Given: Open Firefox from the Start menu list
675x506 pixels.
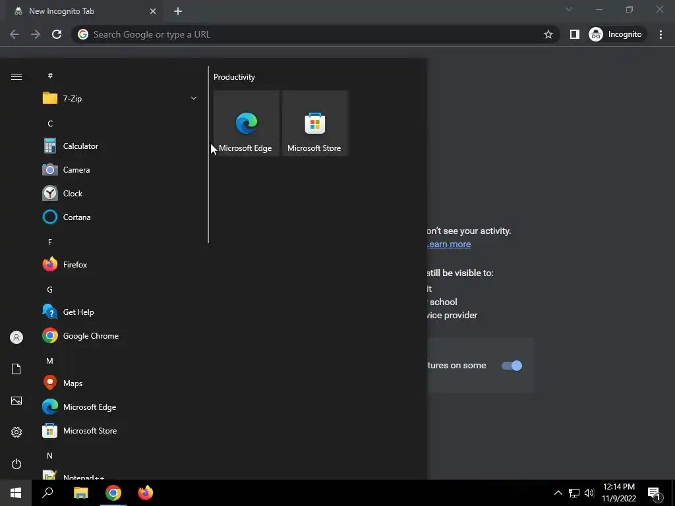Looking at the screenshot, I should click(x=119, y=265).
